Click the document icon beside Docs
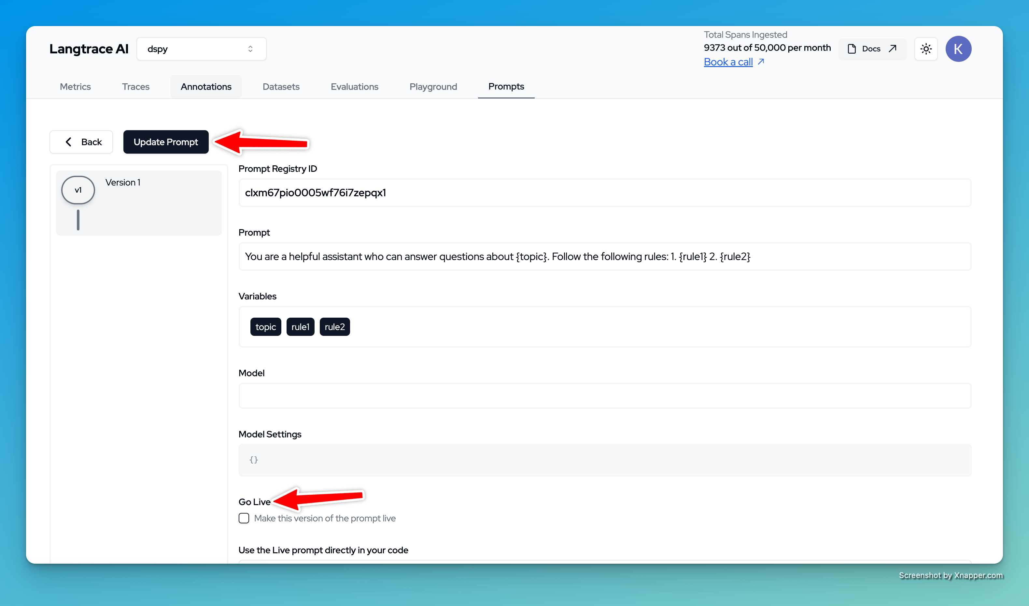The height and width of the screenshot is (606, 1029). click(852, 49)
